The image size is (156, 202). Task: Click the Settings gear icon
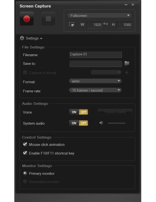(22, 38)
